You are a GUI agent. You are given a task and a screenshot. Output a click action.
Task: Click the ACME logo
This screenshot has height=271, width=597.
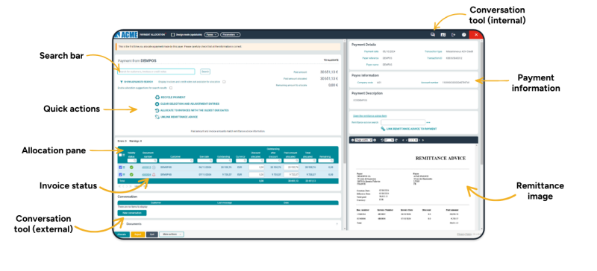pyautogui.click(x=126, y=34)
